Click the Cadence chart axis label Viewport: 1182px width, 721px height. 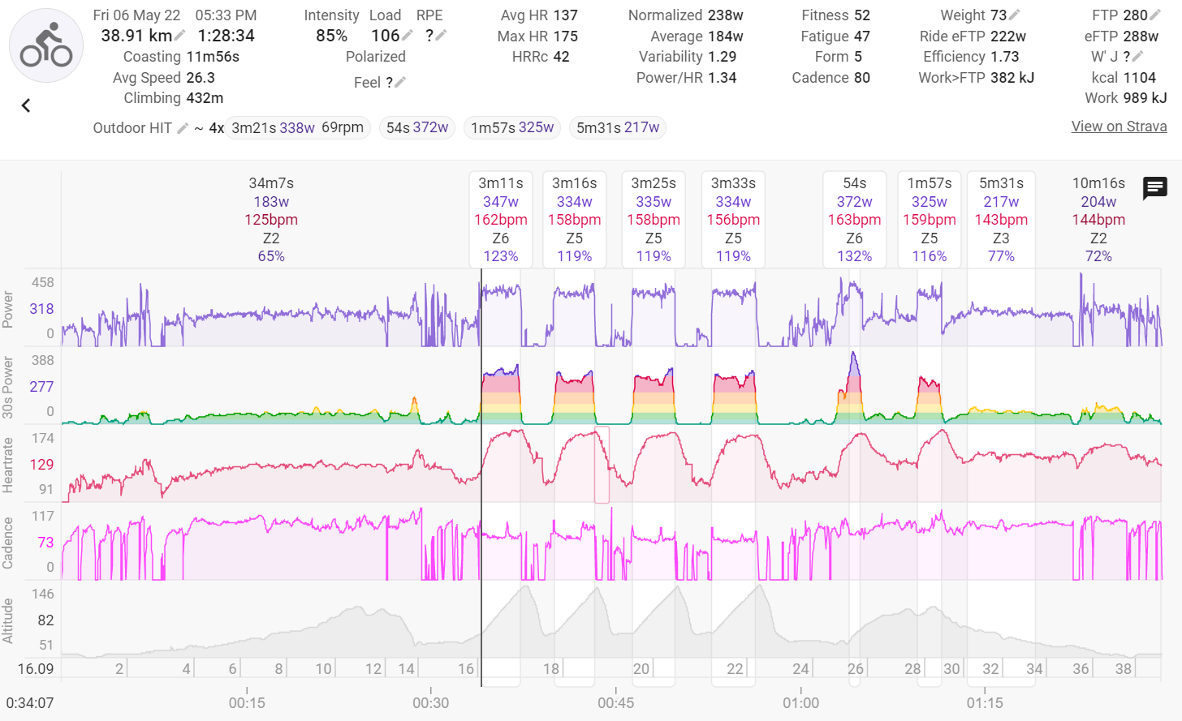point(8,543)
